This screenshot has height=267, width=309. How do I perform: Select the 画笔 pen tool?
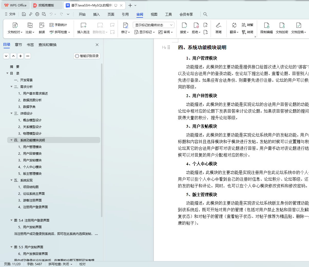[219, 28]
